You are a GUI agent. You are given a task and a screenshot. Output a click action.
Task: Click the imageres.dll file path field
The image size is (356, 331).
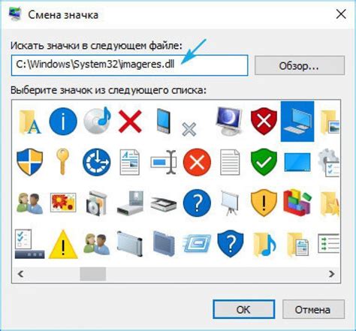pos(130,65)
